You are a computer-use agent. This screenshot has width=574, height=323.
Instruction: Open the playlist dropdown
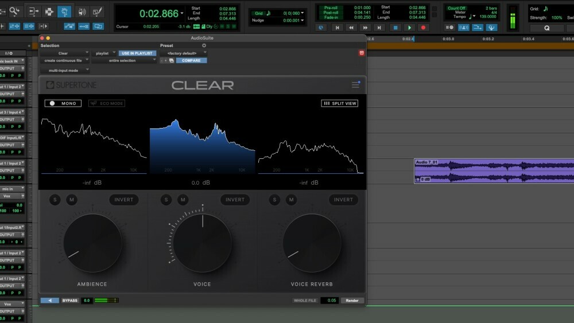pyautogui.click(x=104, y=53)
